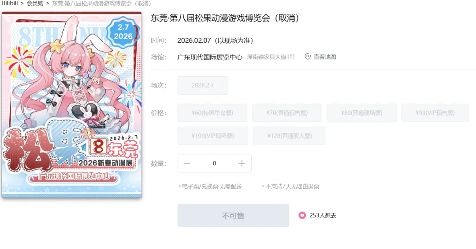Click the 不可售 purchase button
This screenshot has width=476, height=249.
pos(233,216)
